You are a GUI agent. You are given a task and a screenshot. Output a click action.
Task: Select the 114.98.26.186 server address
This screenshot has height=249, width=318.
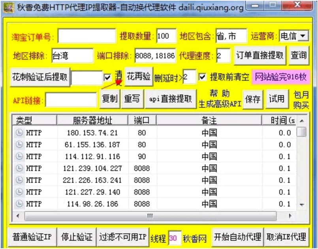click(92, 204)
